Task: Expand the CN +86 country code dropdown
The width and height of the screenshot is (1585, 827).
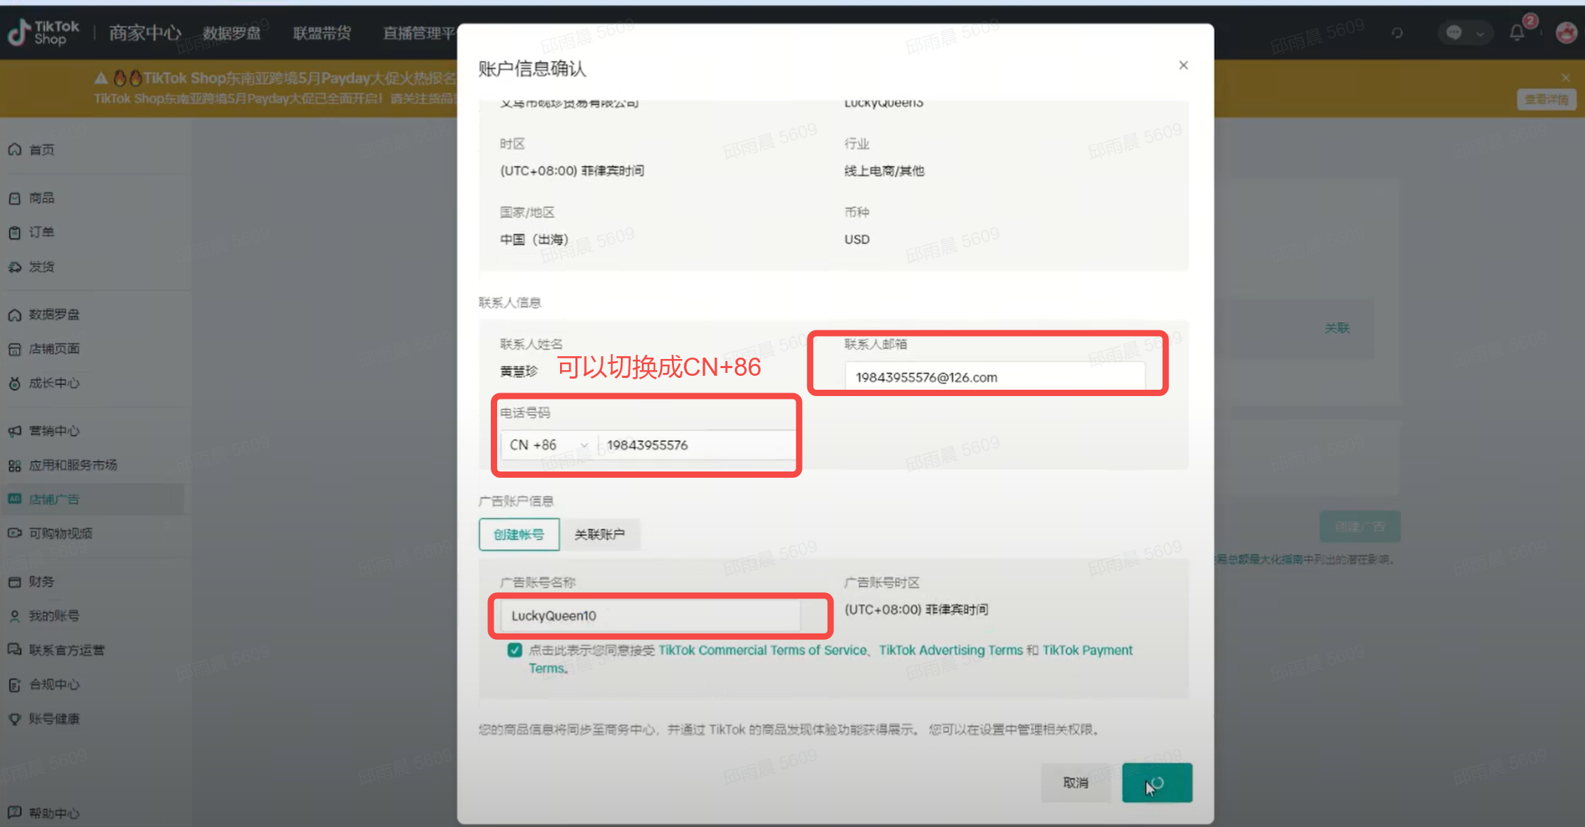Action: 549,445
